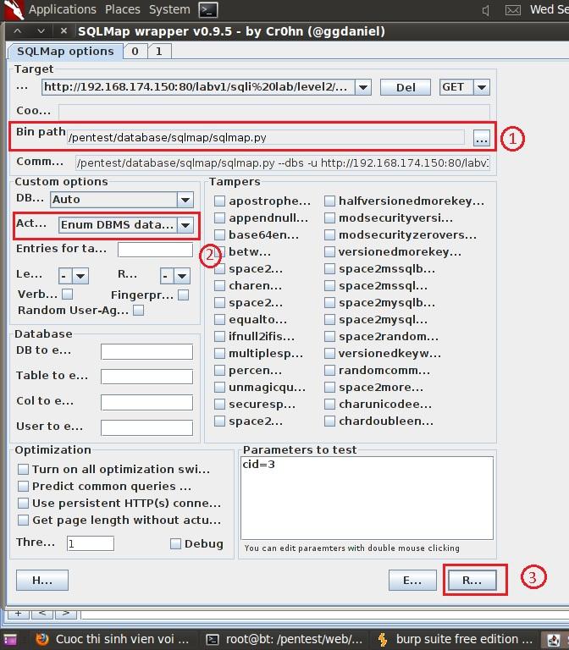Image resolution: width=569 pixels, height=650 pixels.
Task: Switch to root@bt: /pentest/web taskbar window
Action: pos(286,639)
